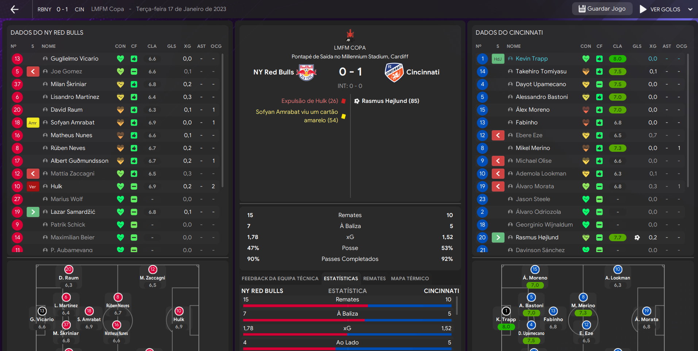Open Kevin Trapp's player profile link
This screenshot has width=698, height=351.
click(x=532, y=59)
